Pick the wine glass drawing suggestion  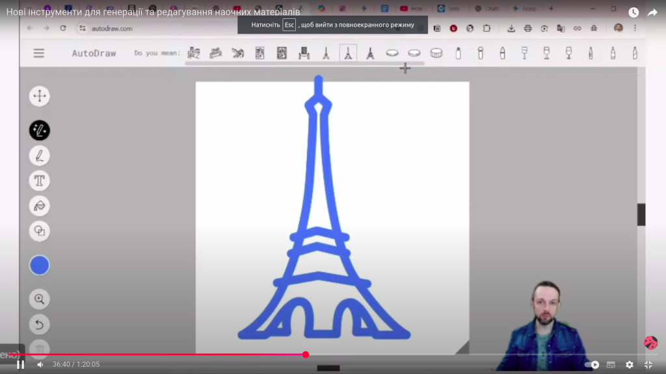[524, 53]
